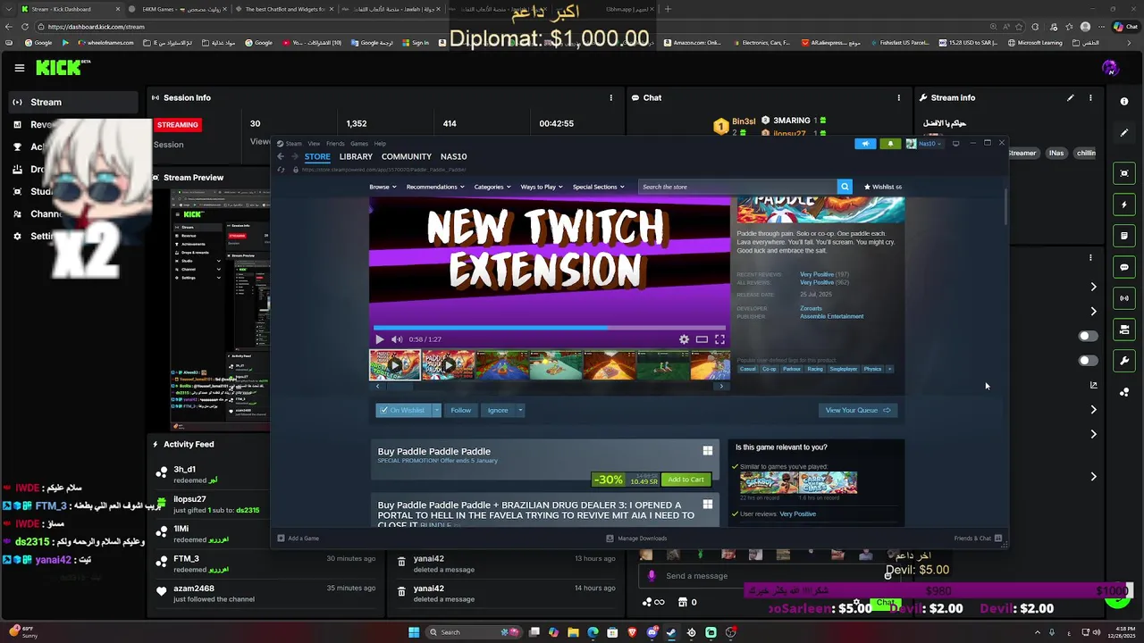Viewport: 1144px width, 643px height.
Task: Click the three-dots cluster icon in right rail
Action: [x=1124, y=392]
